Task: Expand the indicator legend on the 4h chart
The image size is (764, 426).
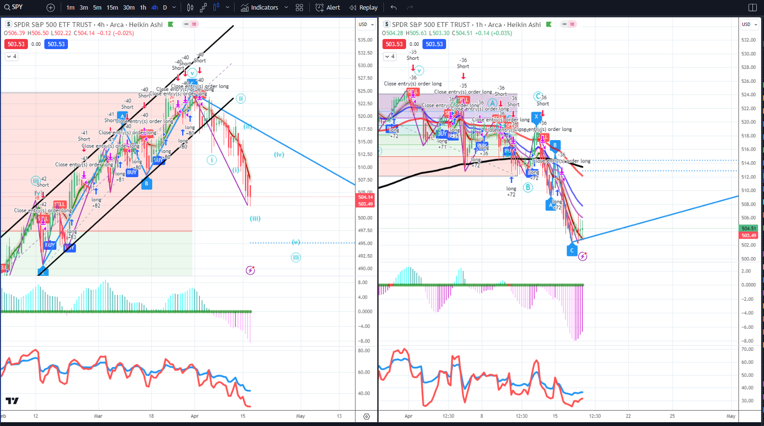Action: tap(12, 56)
